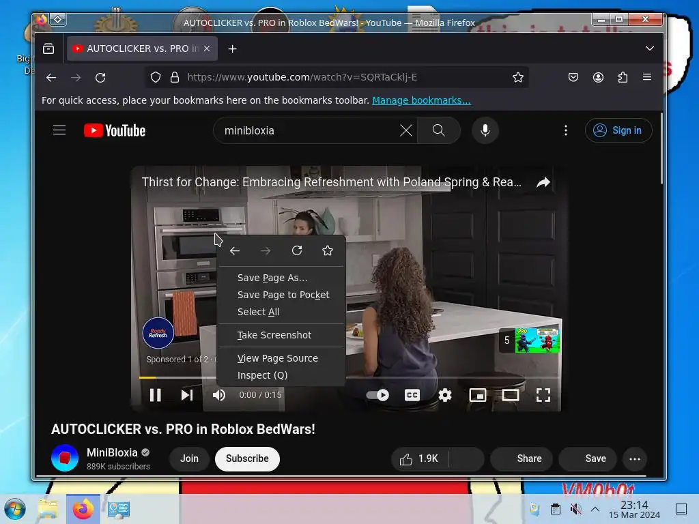Open the MiniBloxia channel avatar

pos(65,458)
